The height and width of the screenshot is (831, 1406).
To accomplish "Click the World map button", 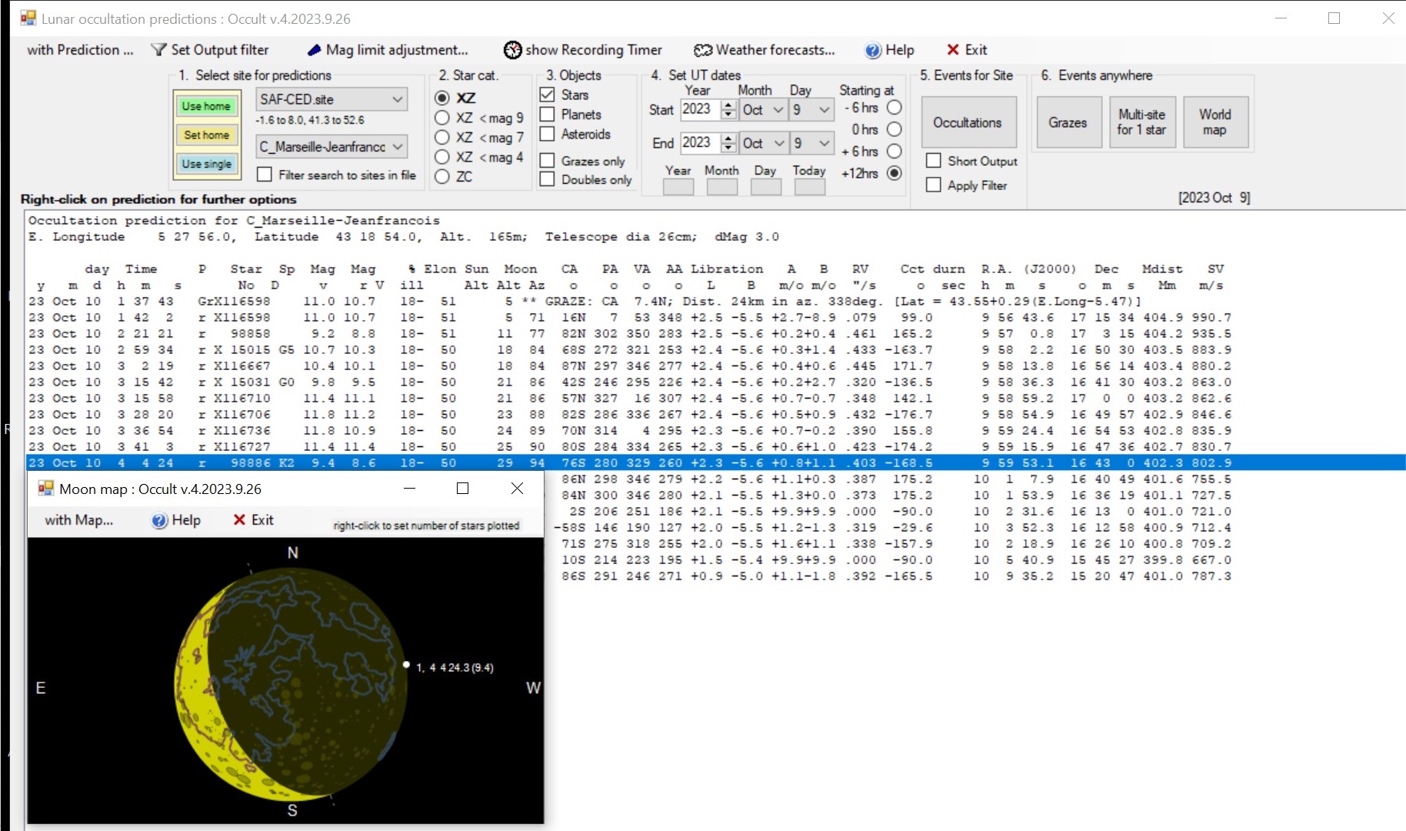I will point(1214,122).
